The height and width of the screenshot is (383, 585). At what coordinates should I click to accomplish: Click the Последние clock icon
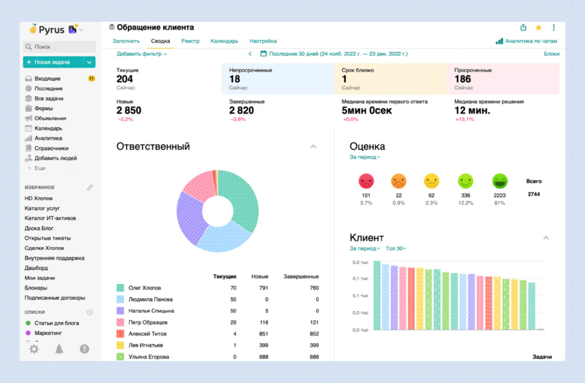[29, 89]
